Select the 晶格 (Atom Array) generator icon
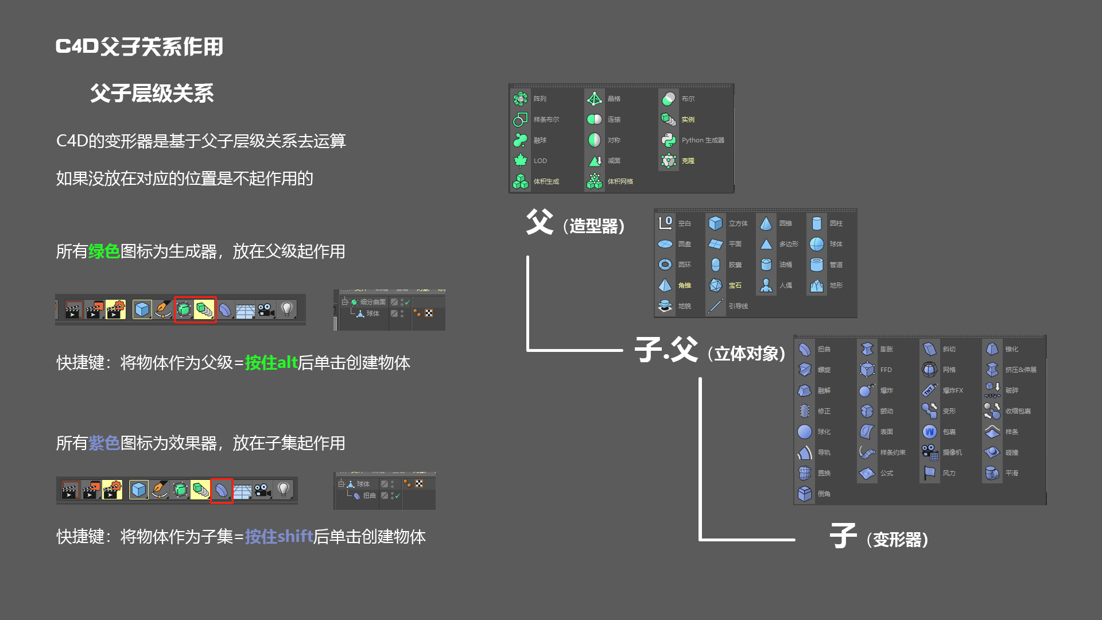Image resolution: width=1102 pixels, height=620 pixels. click(x=595, y=99)
